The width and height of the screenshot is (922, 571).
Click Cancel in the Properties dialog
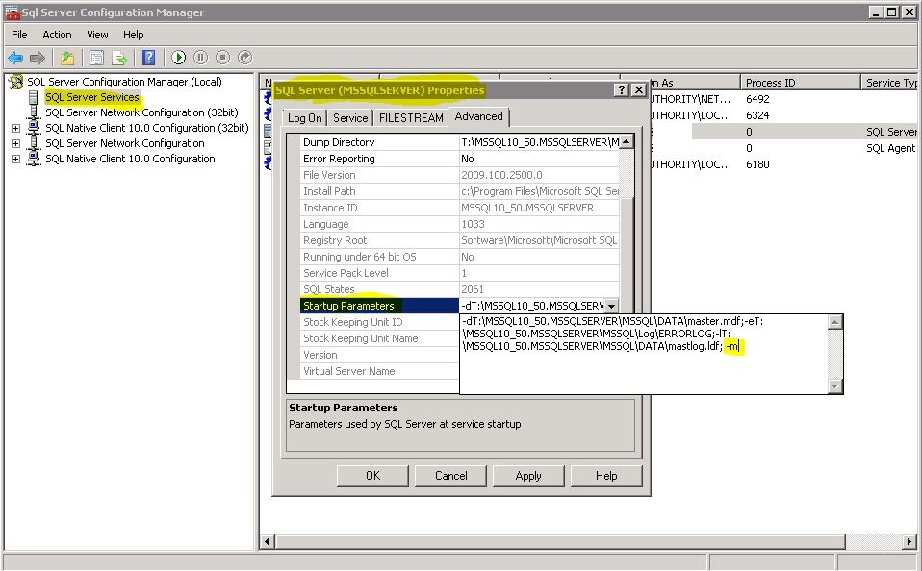click(451, 476)
